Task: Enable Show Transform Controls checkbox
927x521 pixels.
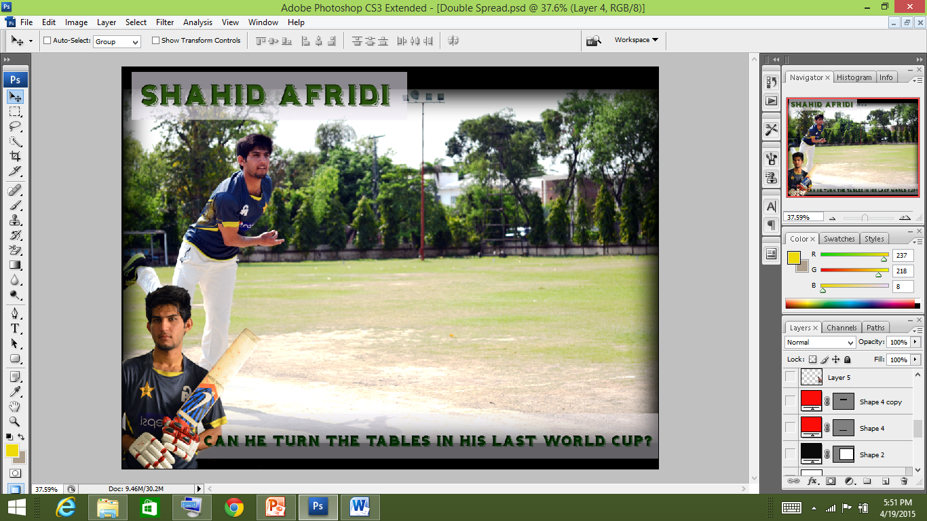Action: coord(155,41)
